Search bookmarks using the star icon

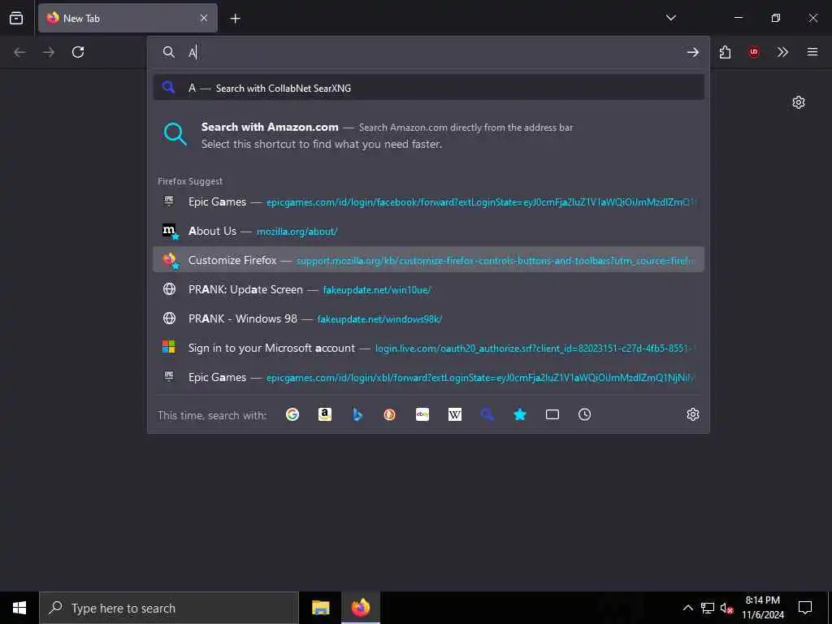point(519,414)
